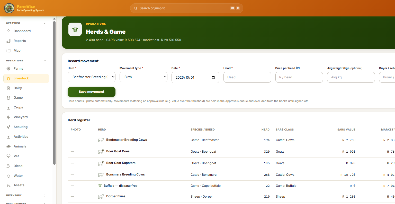The height and width of the screenshot is (204, 395).
Task: Click the Herds & Game header cow icon
Action: [x=75, y=29]
